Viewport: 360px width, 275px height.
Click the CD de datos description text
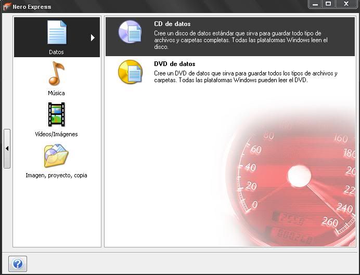[x=241, y=40]
